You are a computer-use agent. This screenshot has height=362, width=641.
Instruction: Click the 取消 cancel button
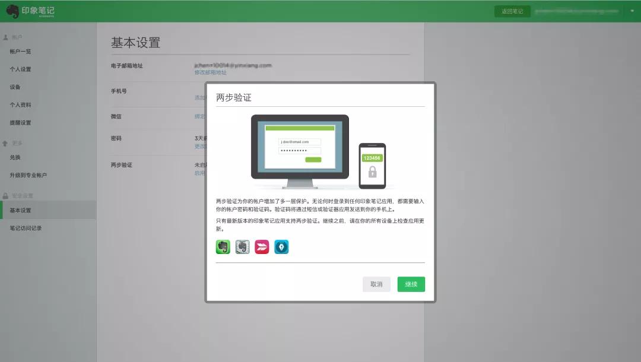pos(376,284)
